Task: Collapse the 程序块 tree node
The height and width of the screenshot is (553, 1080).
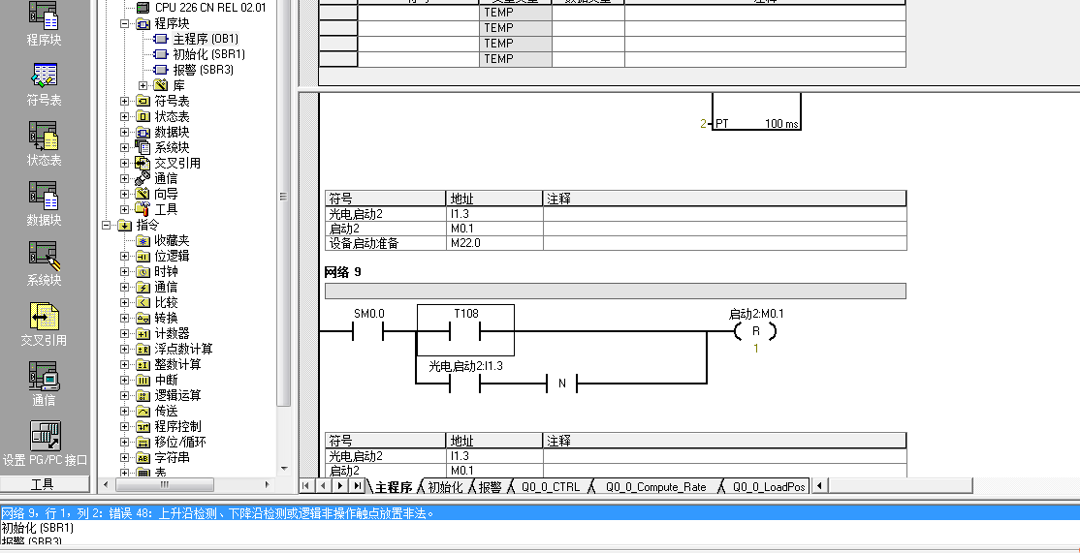Action: [124, 23]
